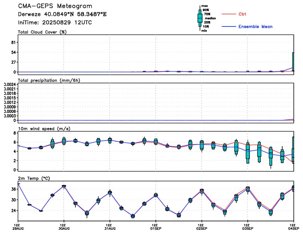Click the 2 tick on wind speed axis

point(15,161)
